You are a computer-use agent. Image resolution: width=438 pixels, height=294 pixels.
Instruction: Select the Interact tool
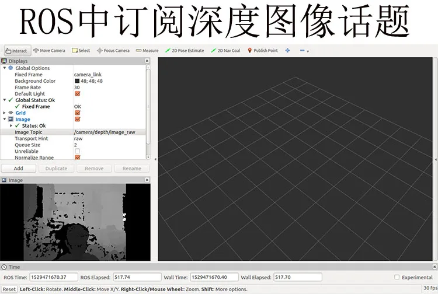[18, 51]
